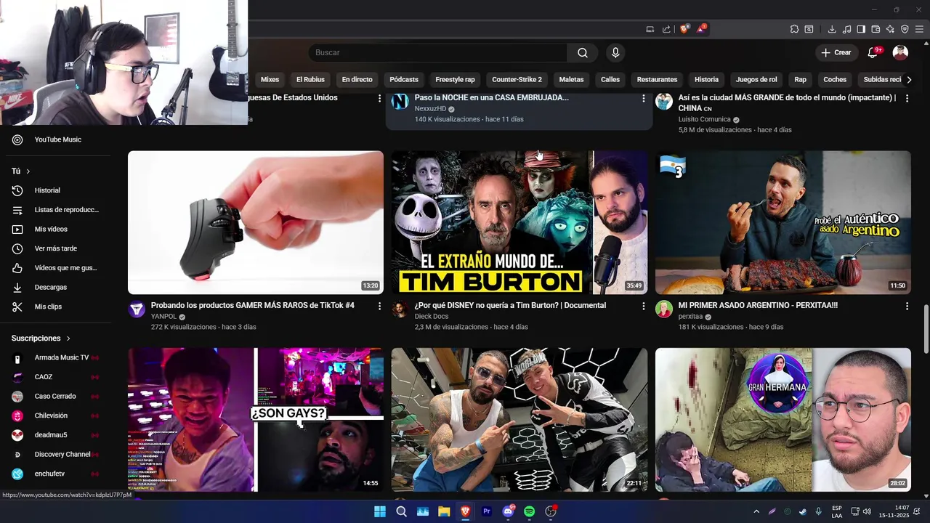The image size is (930, 523).
Task: Click the Brave Shields lion icon
Action: (684, 29)
